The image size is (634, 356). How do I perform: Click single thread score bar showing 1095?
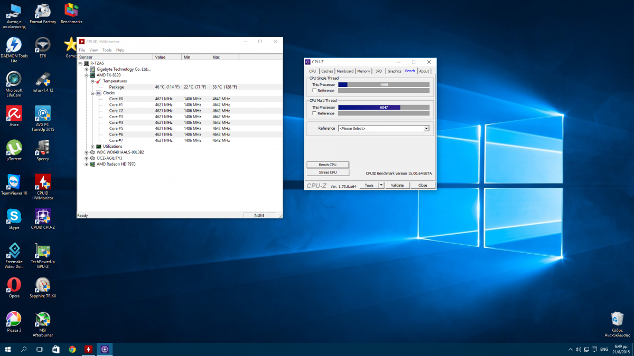pos(384,84)
